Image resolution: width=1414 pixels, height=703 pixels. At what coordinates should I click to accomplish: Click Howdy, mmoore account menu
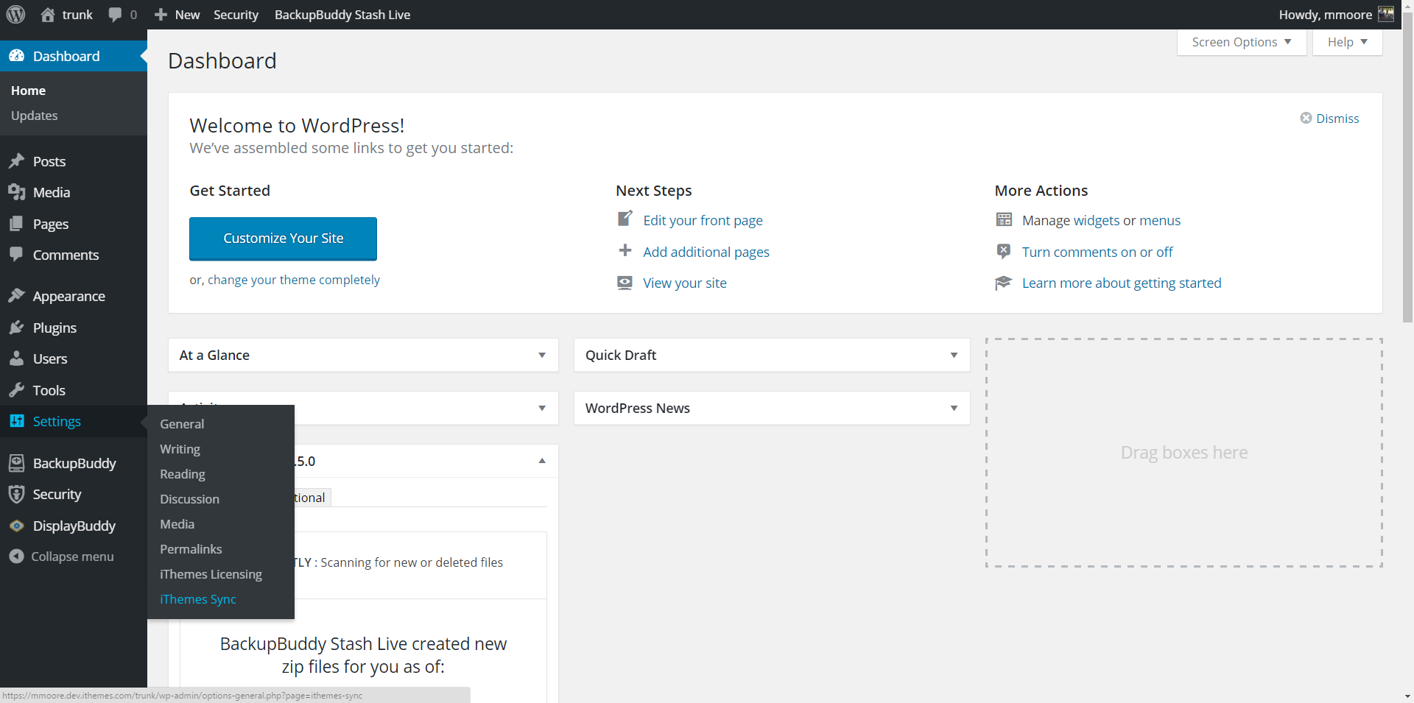(x=1337, y=15)
